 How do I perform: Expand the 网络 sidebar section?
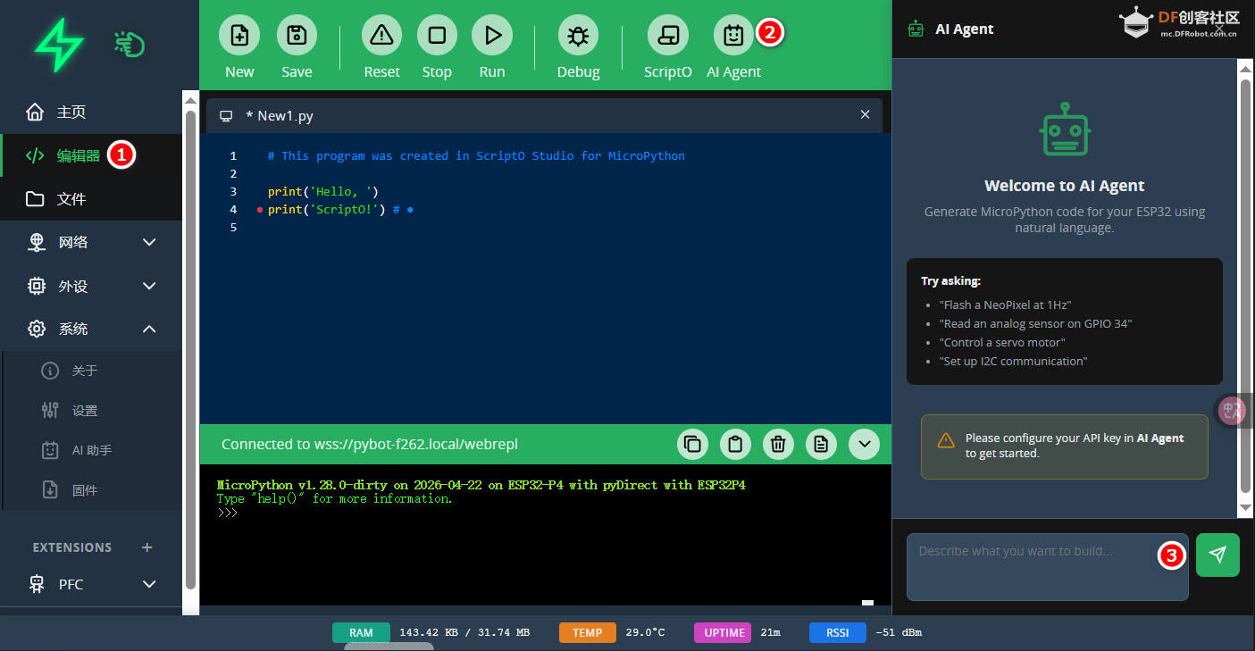click(149, 242)
